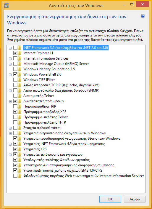Image resolution: width=152 pixels, height=209 pixels.
Task: Select the Απλές υπηρεσίες TCPIP row label
Action: coord(62,85)
